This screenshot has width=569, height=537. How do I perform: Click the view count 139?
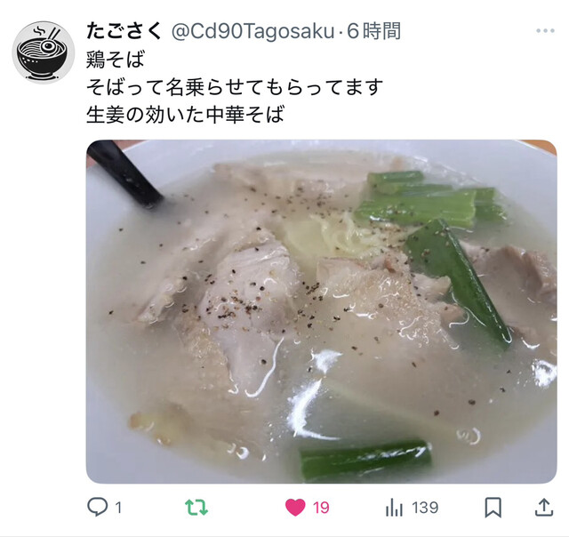[425, 508]
